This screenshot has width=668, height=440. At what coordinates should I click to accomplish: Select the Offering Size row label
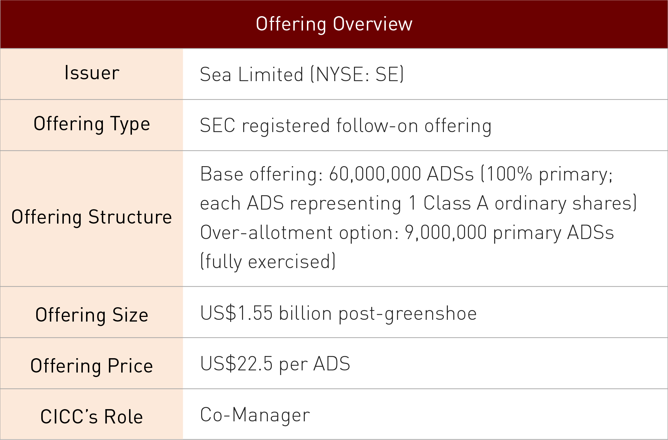92,315
